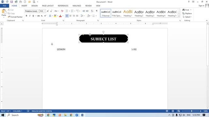Screen dimensions: 209x117
Task: Increase the paragraph indent
Action: [87, 11]
